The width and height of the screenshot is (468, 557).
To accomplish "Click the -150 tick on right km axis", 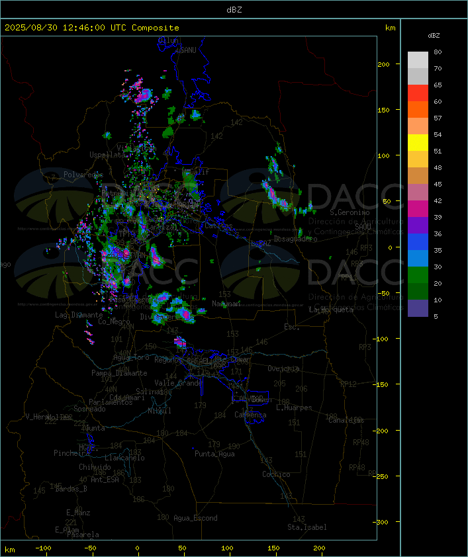I will click(382, 385).
